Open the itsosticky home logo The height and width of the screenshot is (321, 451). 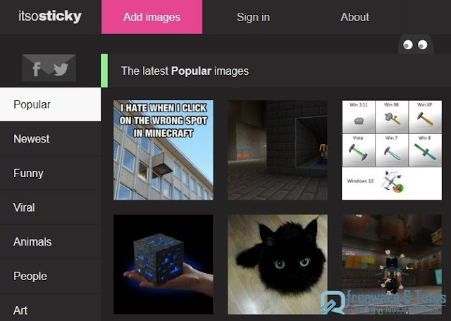point(50,16)
